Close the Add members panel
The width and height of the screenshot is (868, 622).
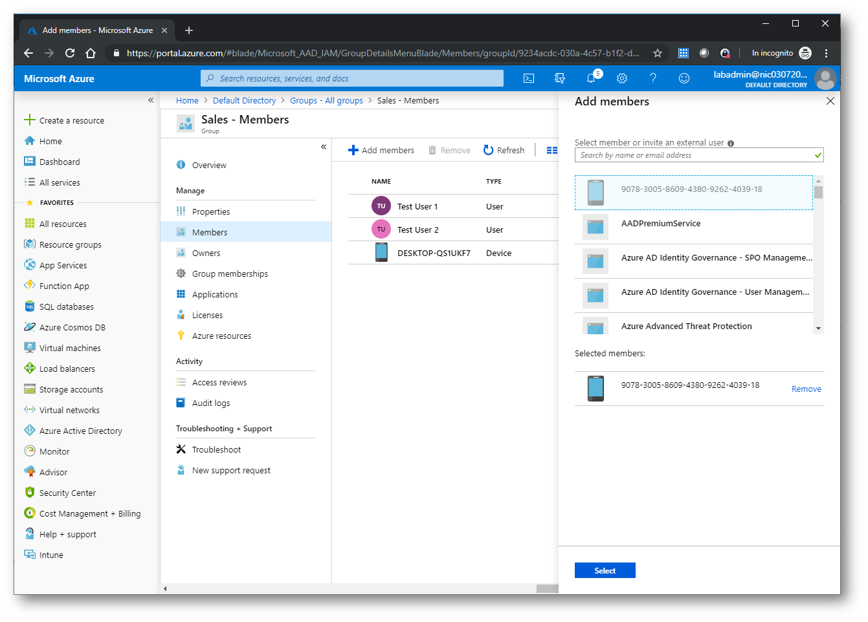(x=830, y=101)
